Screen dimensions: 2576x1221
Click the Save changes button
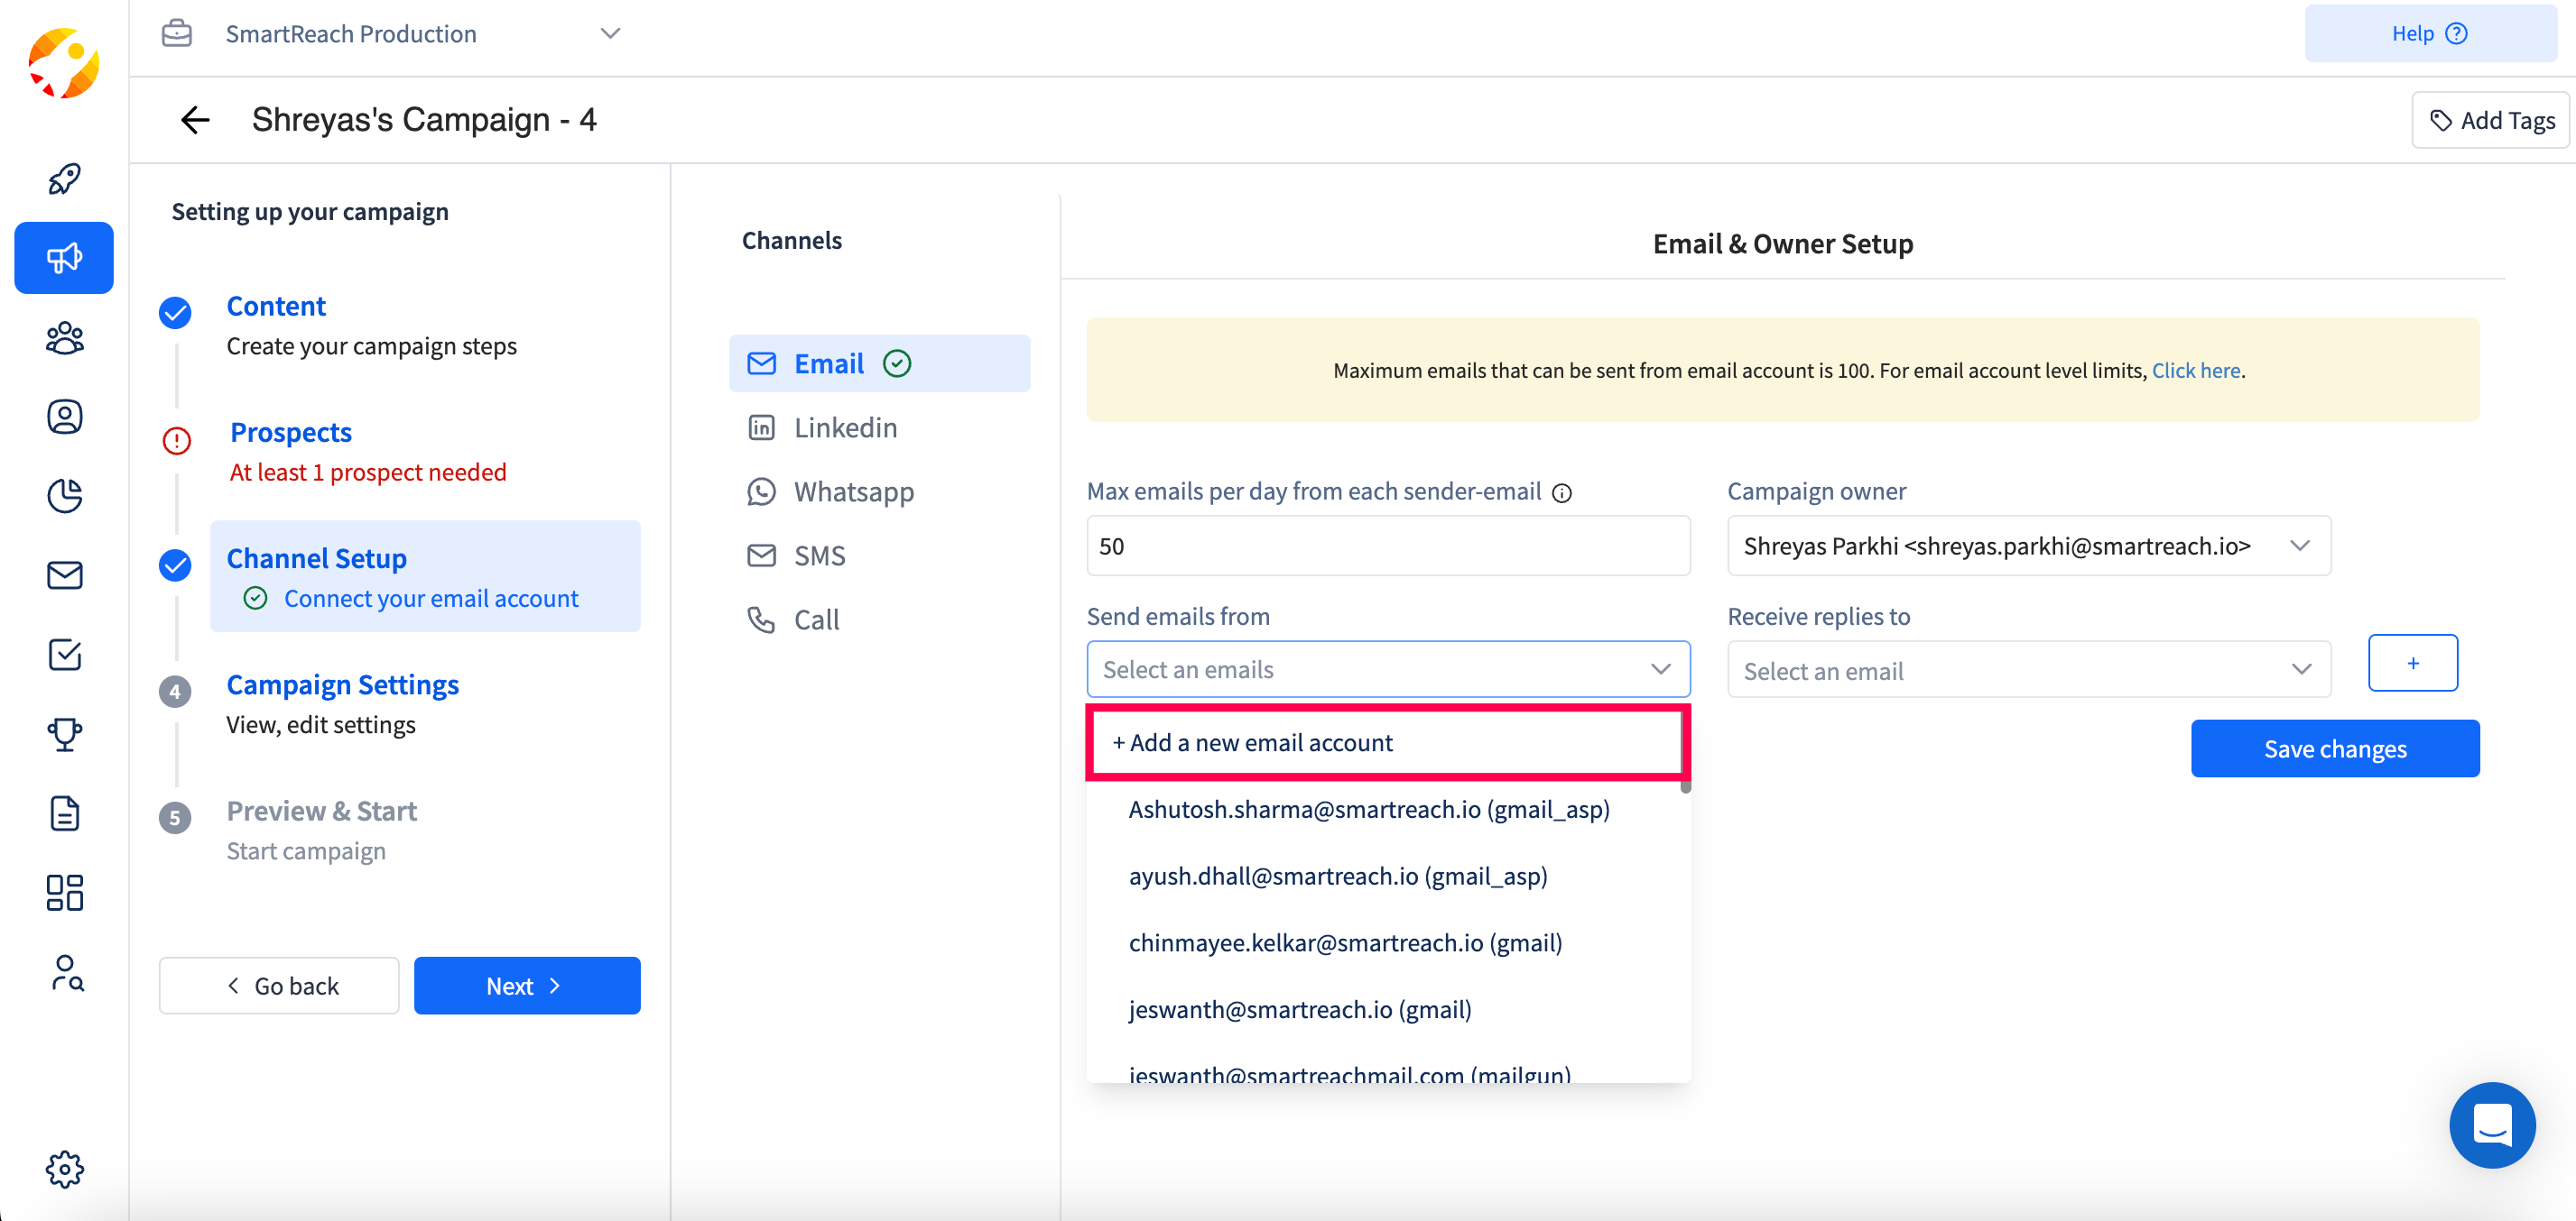tap(2335, 748)
